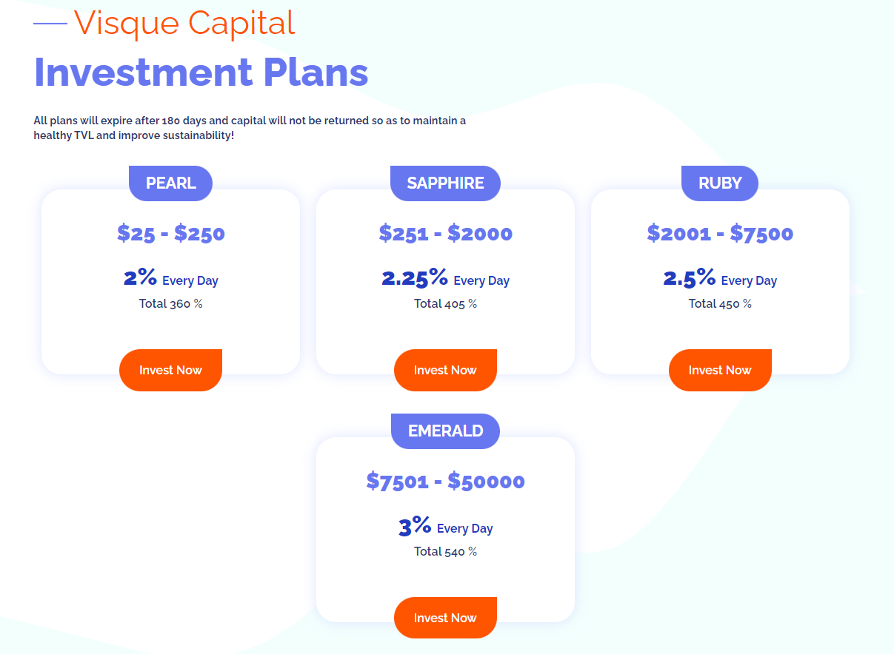The width and height of the screenshot is (894, 654).
Task: Select the $2001 - $7500 price range
Action: pyautogui.click(x=720, y=233)
